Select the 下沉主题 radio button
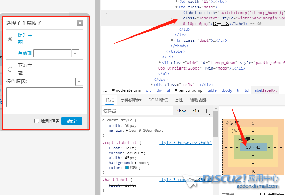285x195 pixels. pyautogui.click(x=10, y=69)
